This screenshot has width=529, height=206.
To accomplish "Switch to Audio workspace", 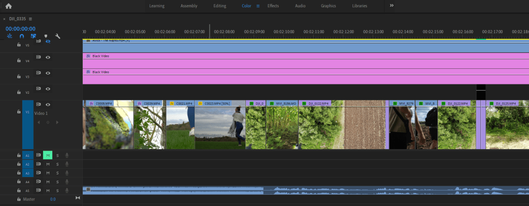I will pos(300,6).
